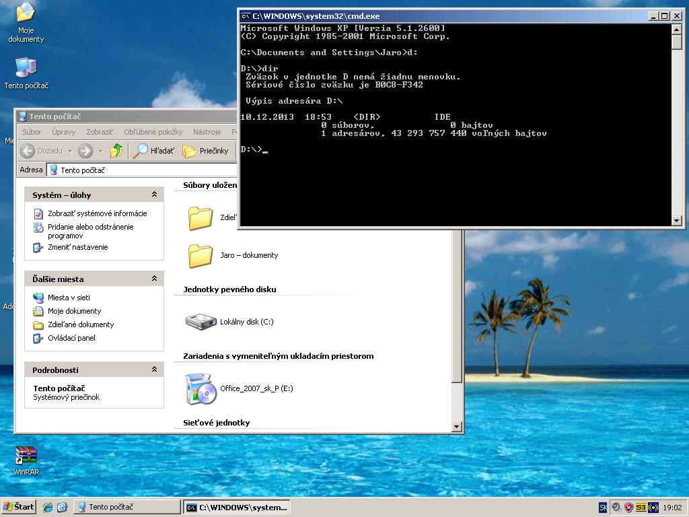Toggle the Priečinky folders pane button
Viewport: 689px width, 517px height.
(207, 151)
